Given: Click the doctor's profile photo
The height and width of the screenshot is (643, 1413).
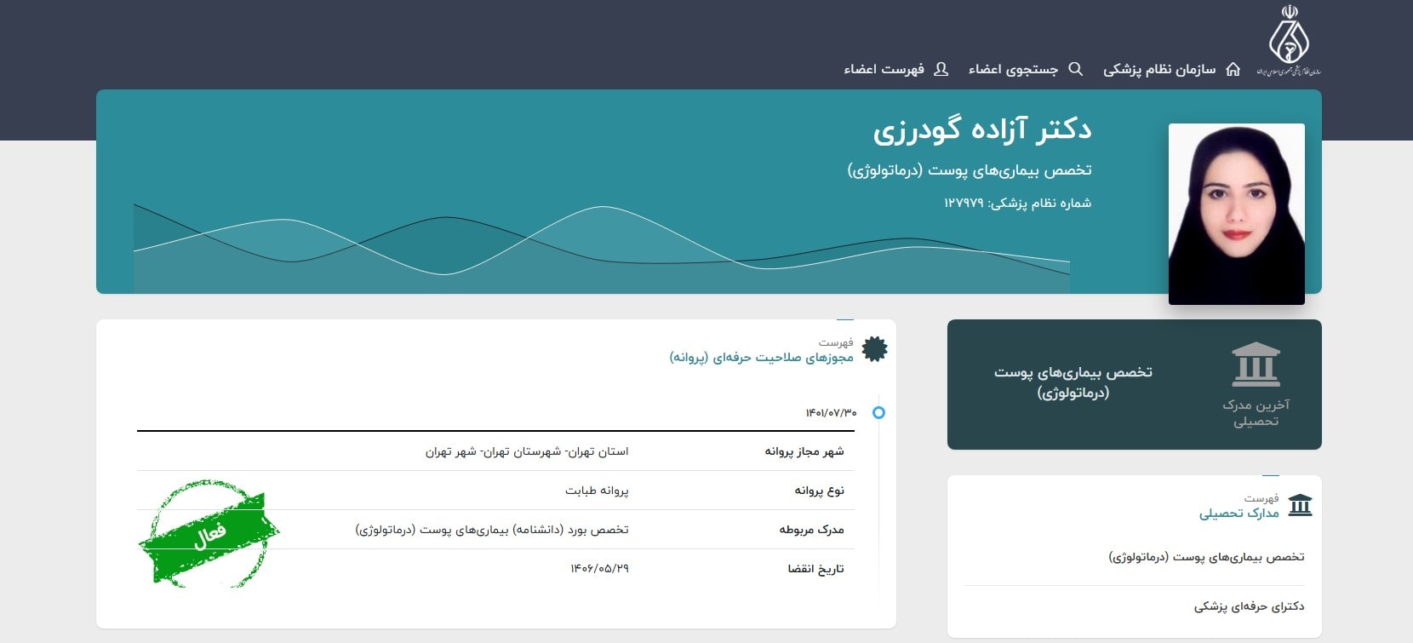Looking at the screenshot, I should point(1236,214).
